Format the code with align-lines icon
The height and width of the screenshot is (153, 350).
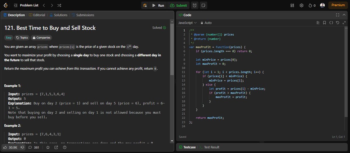point(318,23)
